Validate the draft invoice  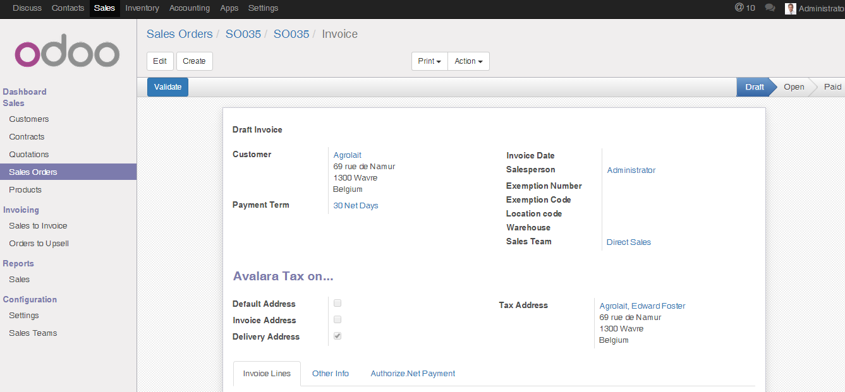tap(167, 87)
